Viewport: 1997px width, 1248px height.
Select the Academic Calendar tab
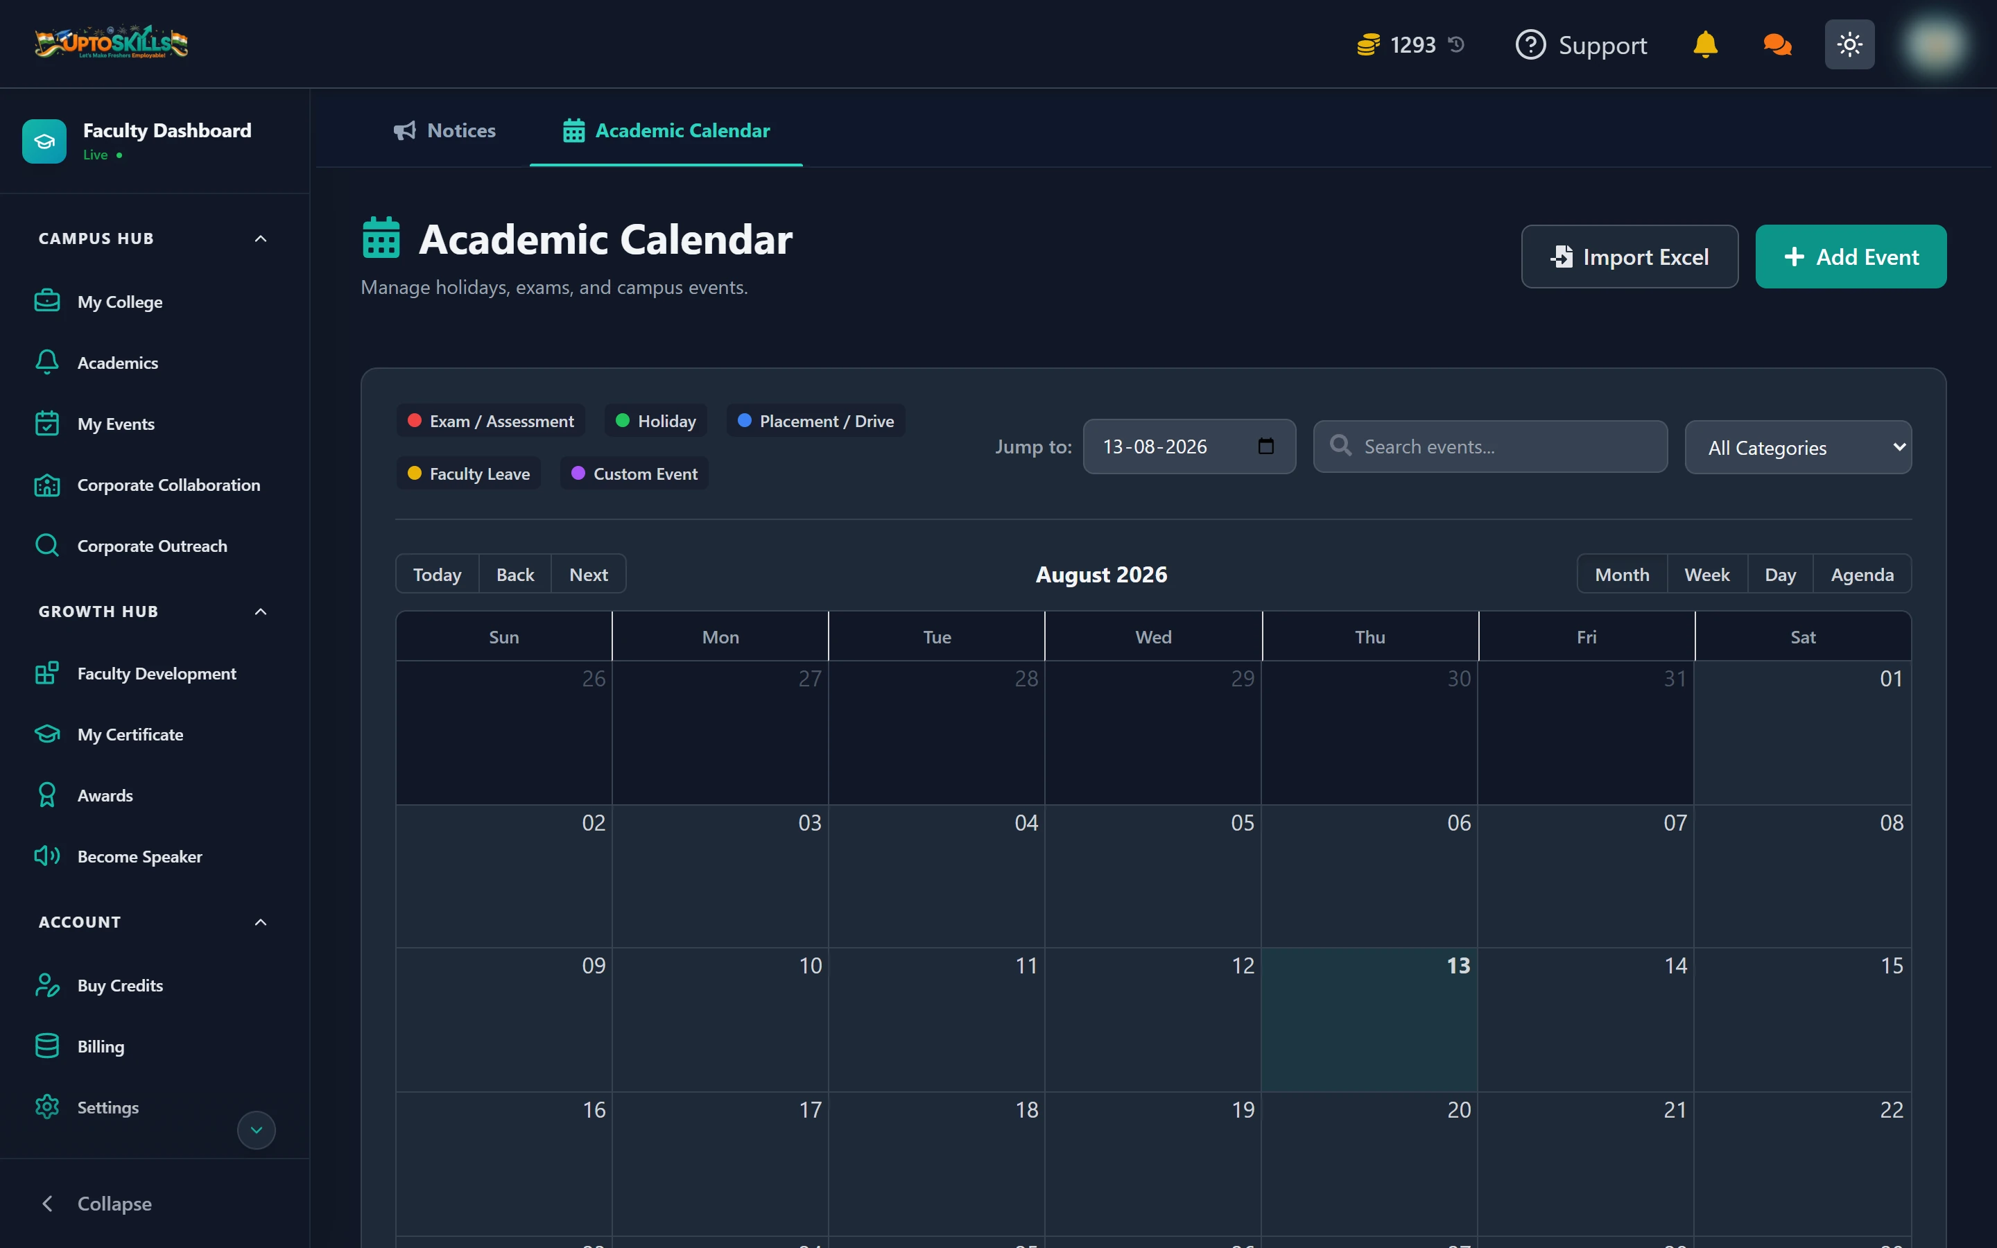(x=666, y=130)
